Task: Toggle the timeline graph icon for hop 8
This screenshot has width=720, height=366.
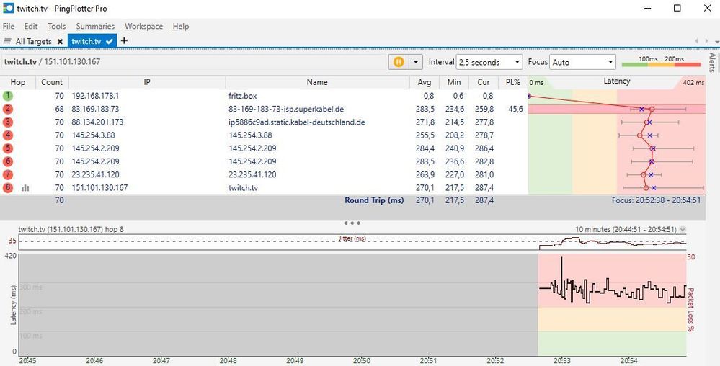Action: [x=25, y=188]
